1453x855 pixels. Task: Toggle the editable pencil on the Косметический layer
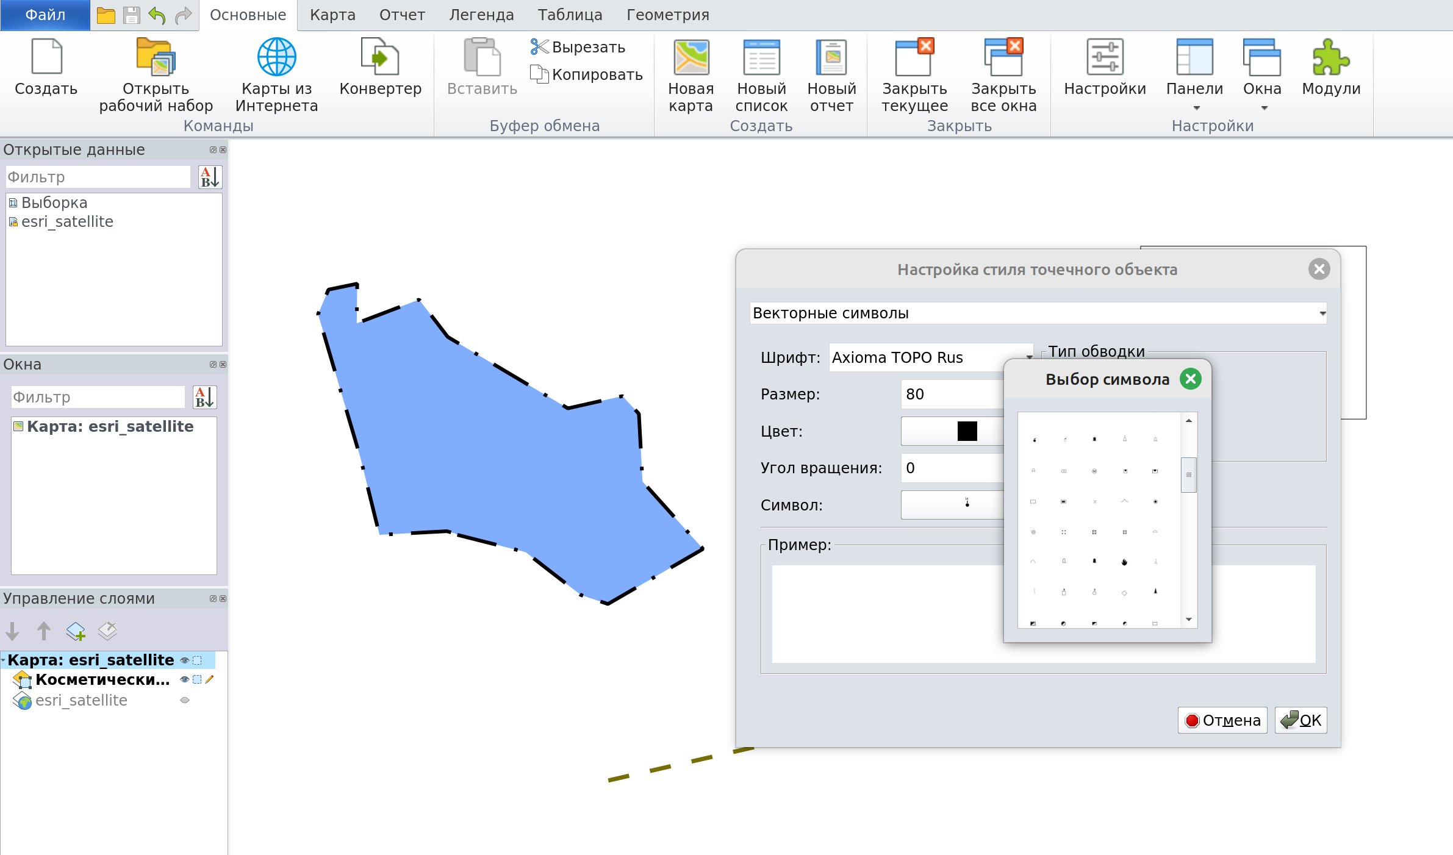(x=210, y=679)
